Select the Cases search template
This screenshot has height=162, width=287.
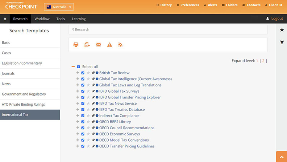[7, 53]
